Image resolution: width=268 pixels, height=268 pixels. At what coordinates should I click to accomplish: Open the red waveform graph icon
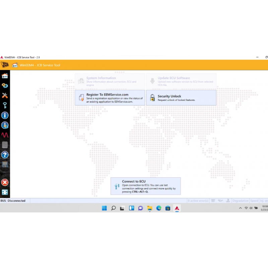pos(5,135)
